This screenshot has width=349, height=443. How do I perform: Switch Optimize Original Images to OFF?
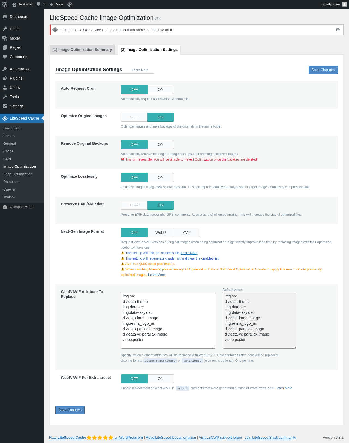tap(134, 117)
